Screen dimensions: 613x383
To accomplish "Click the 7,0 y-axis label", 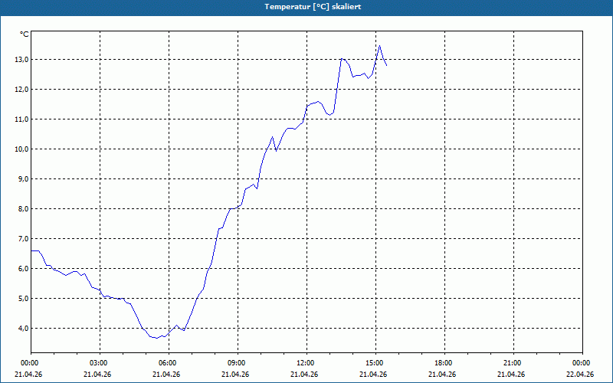I will point(24,239).
